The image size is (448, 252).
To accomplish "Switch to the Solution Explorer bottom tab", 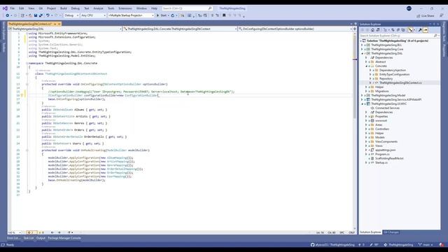I will (x=370, y=232).
